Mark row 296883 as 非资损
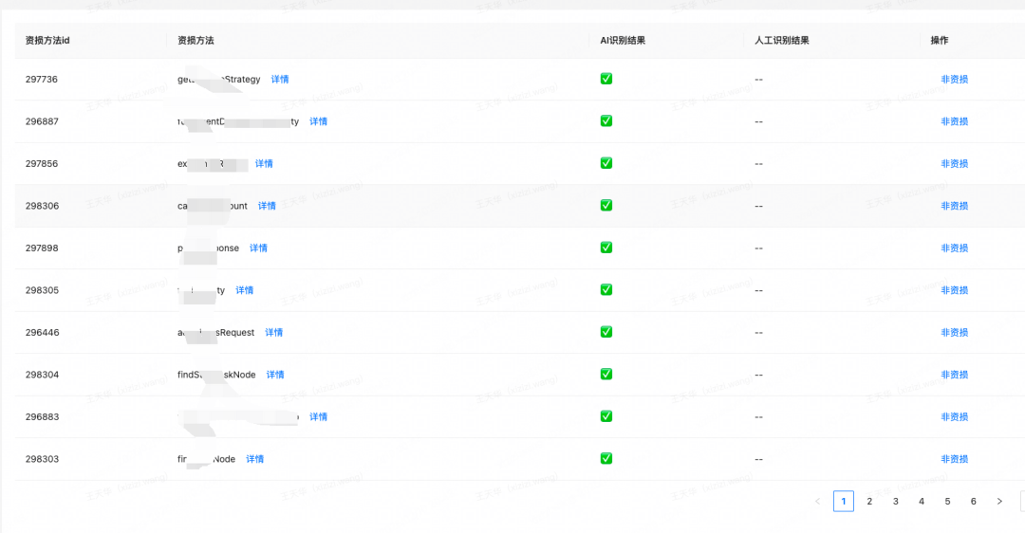 pos(955,416)
